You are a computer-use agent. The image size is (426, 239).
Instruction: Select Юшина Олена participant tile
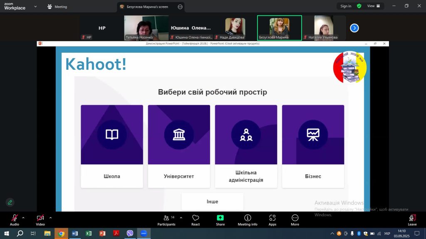[191, 28]
